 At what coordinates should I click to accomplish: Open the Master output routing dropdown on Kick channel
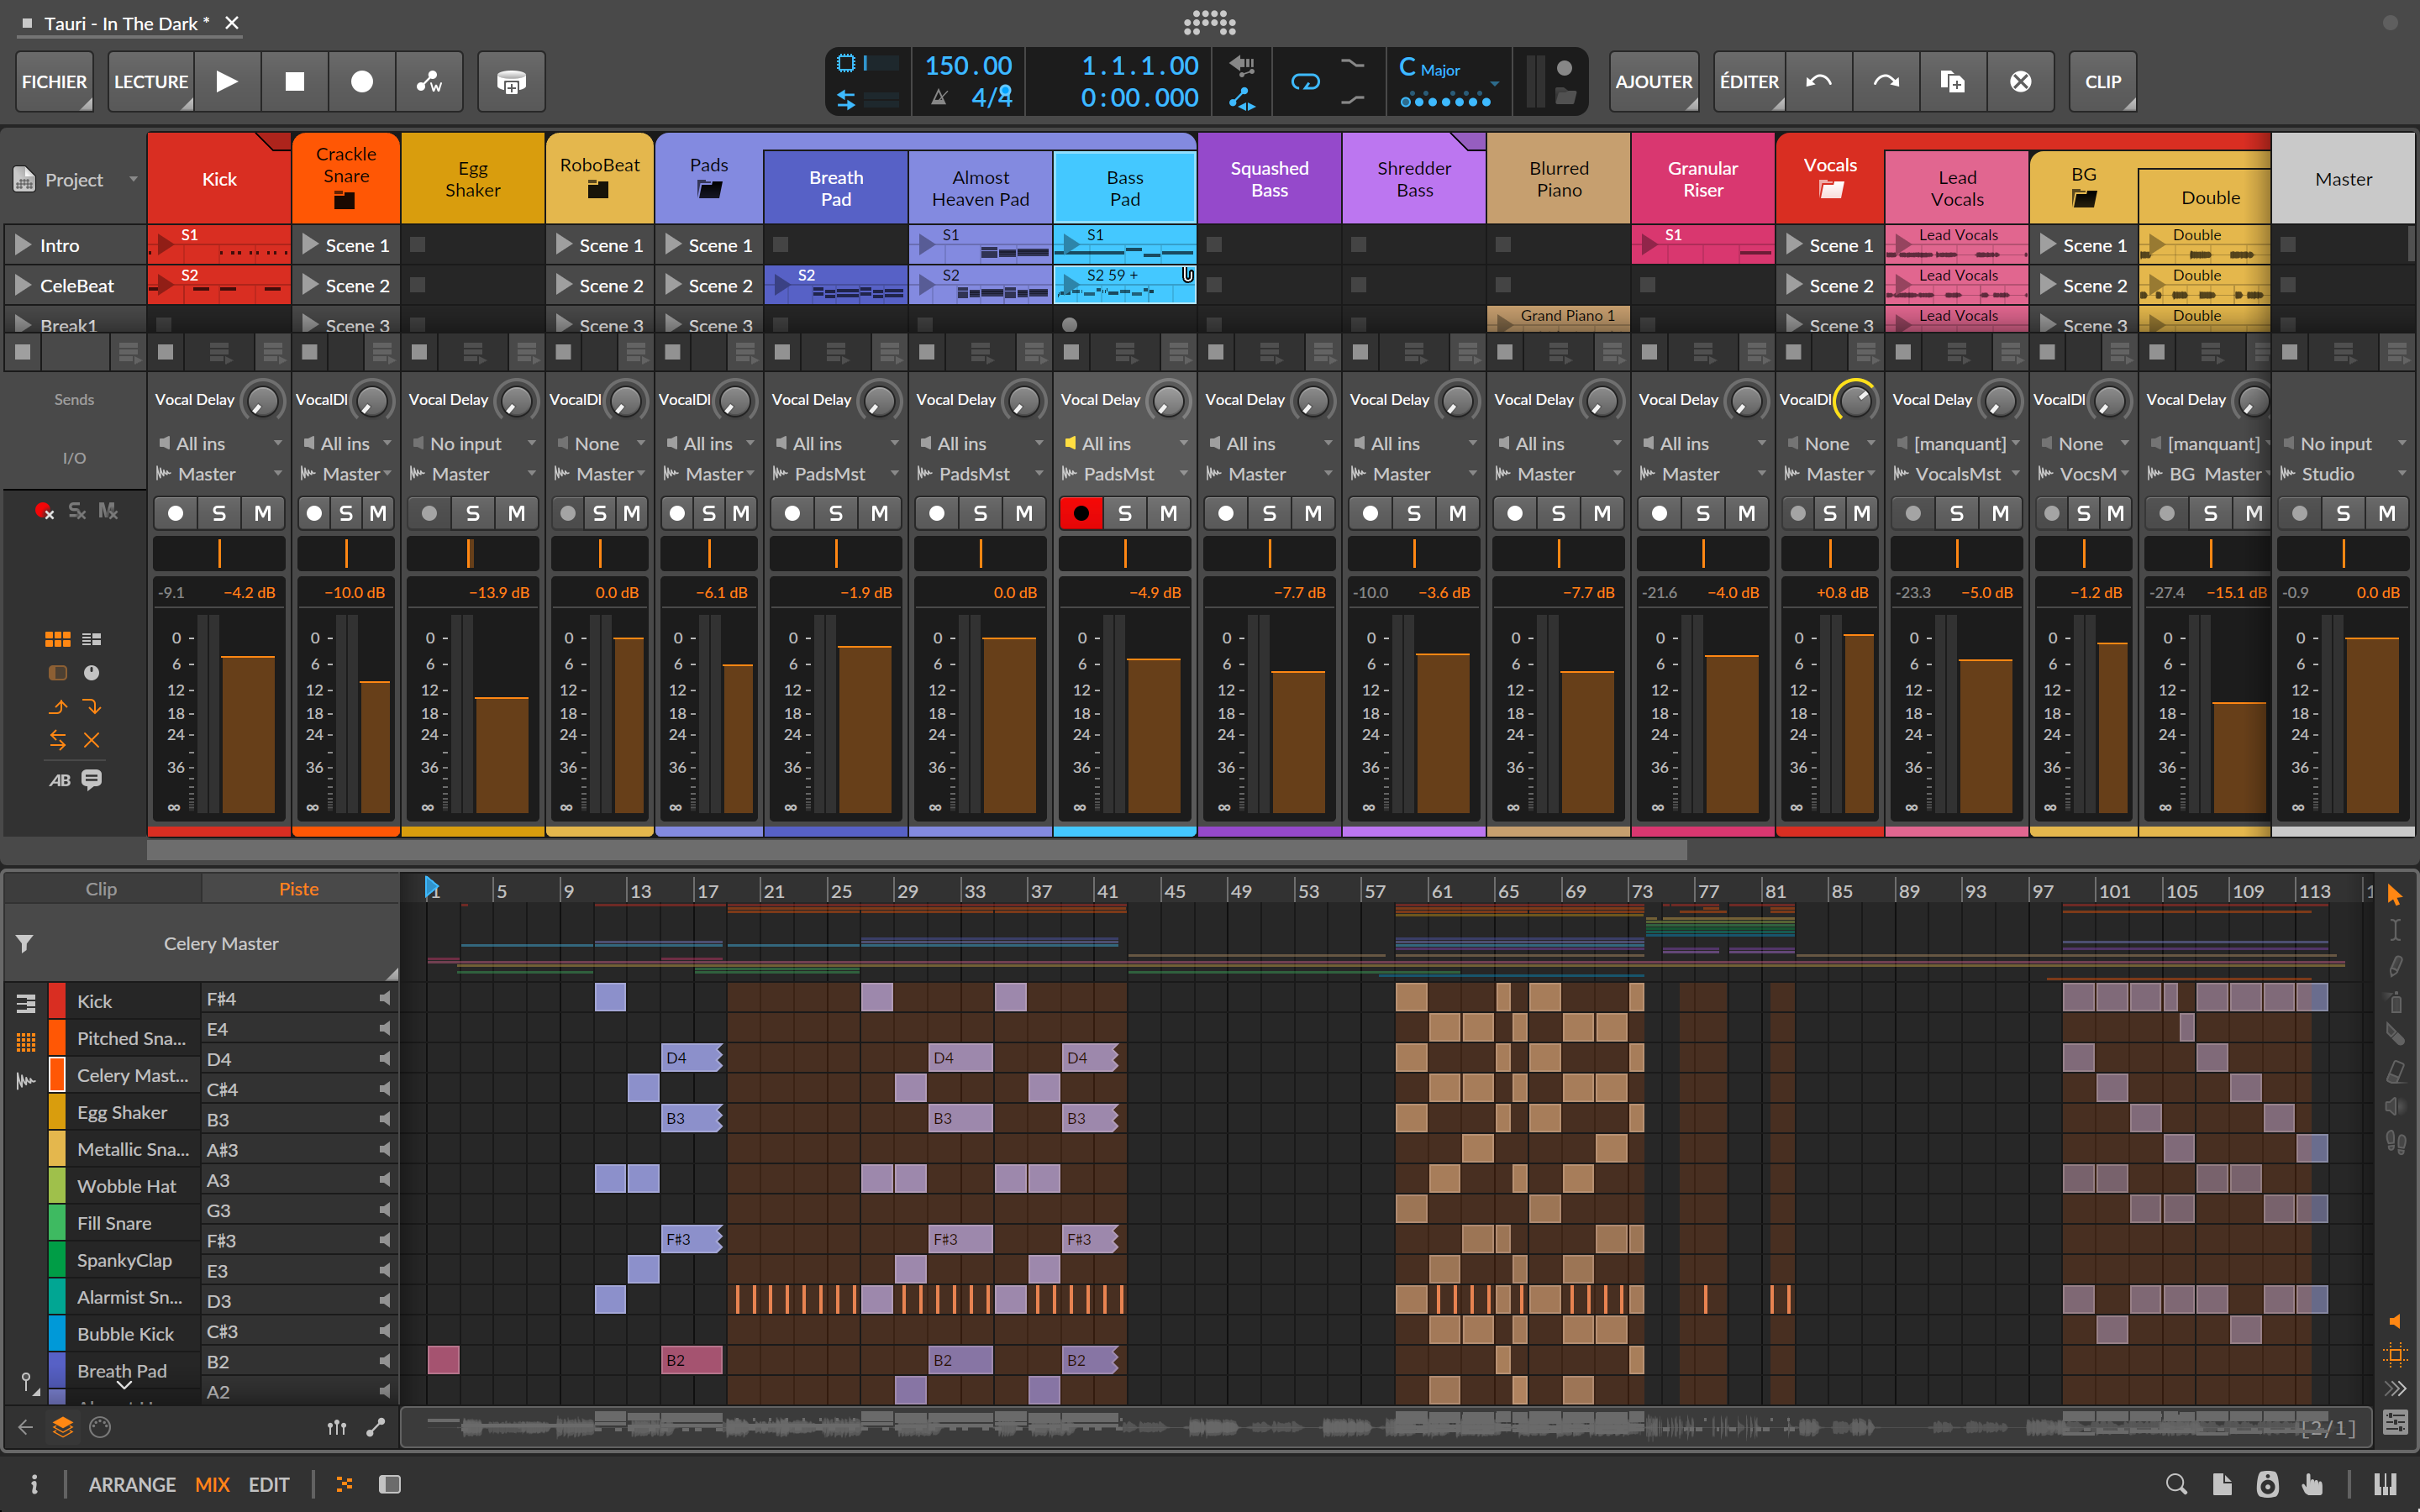218,473
